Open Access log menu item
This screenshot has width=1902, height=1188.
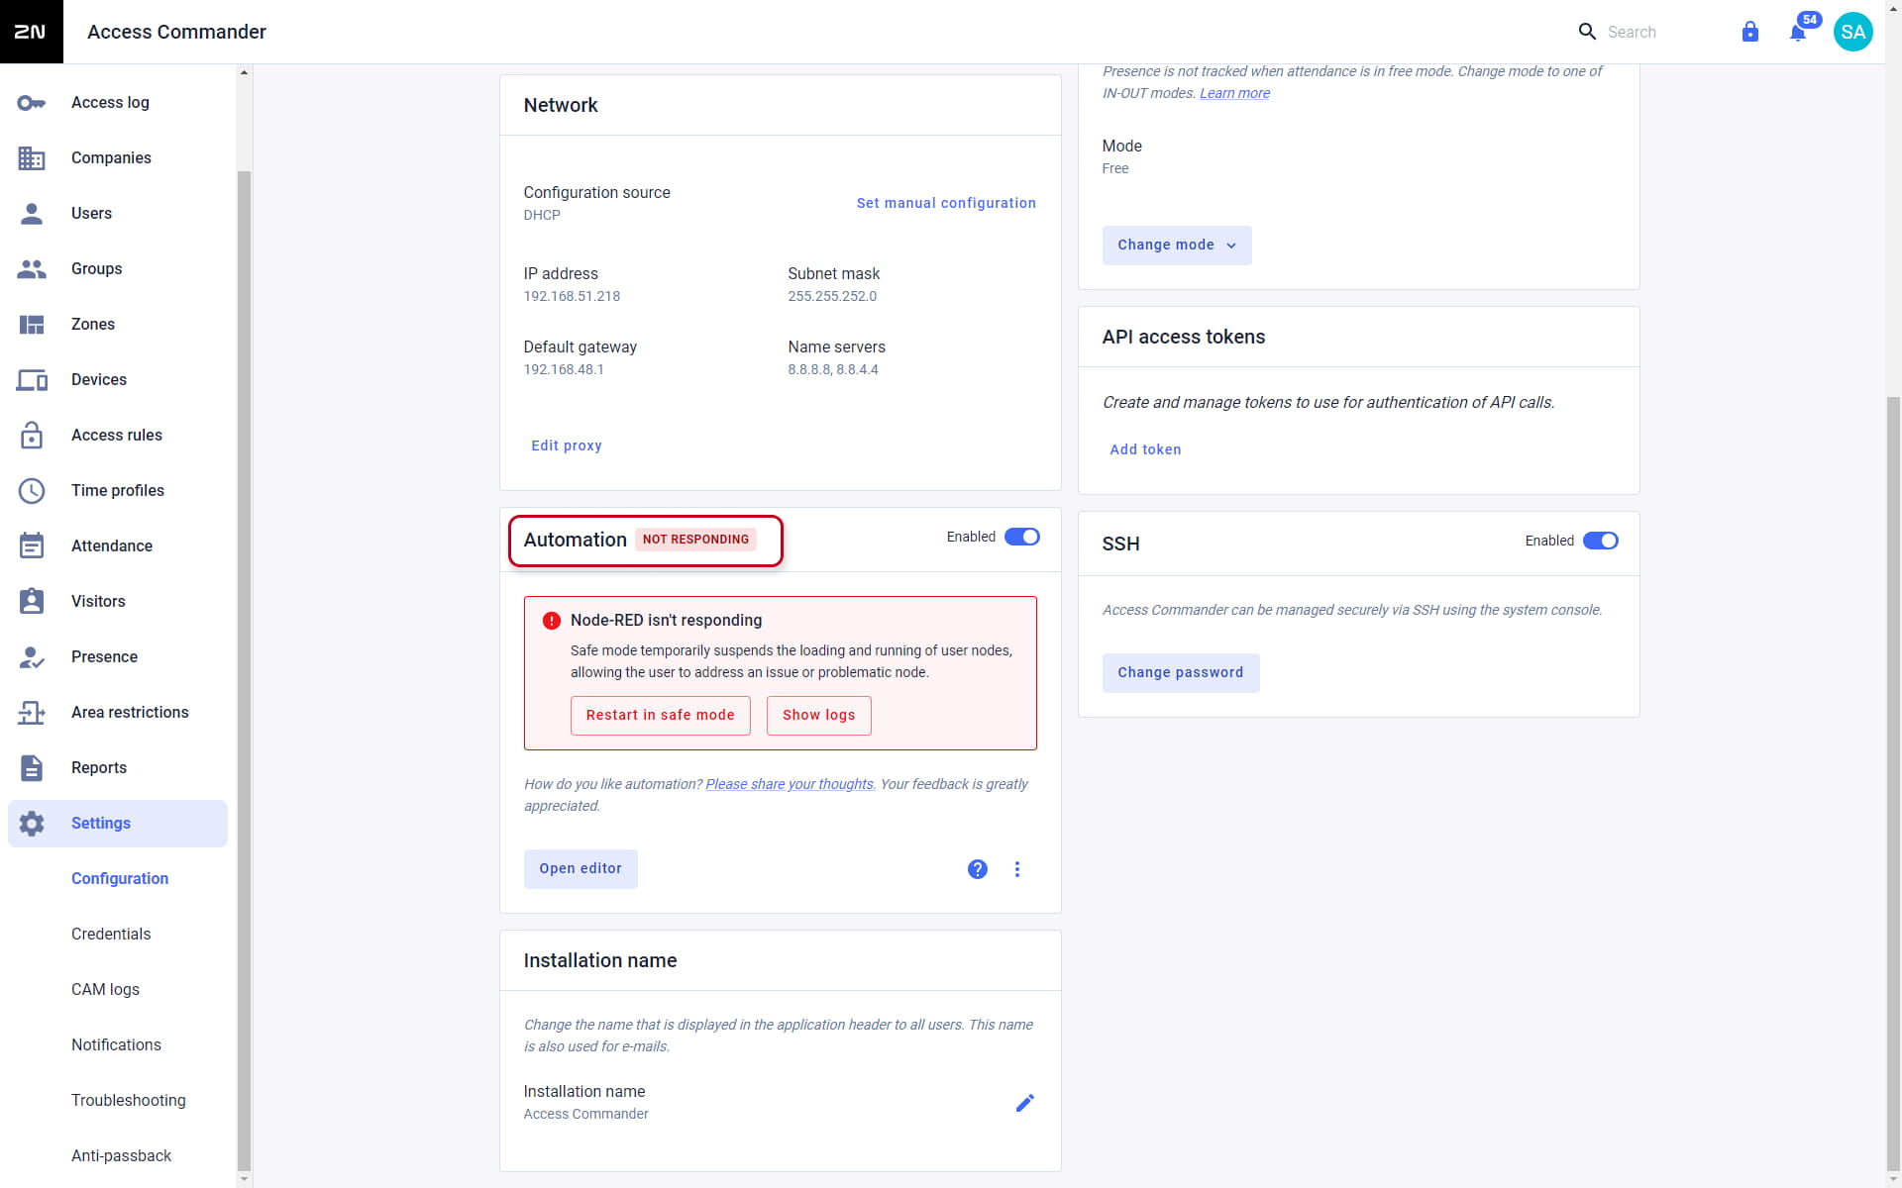click(118, 103)
